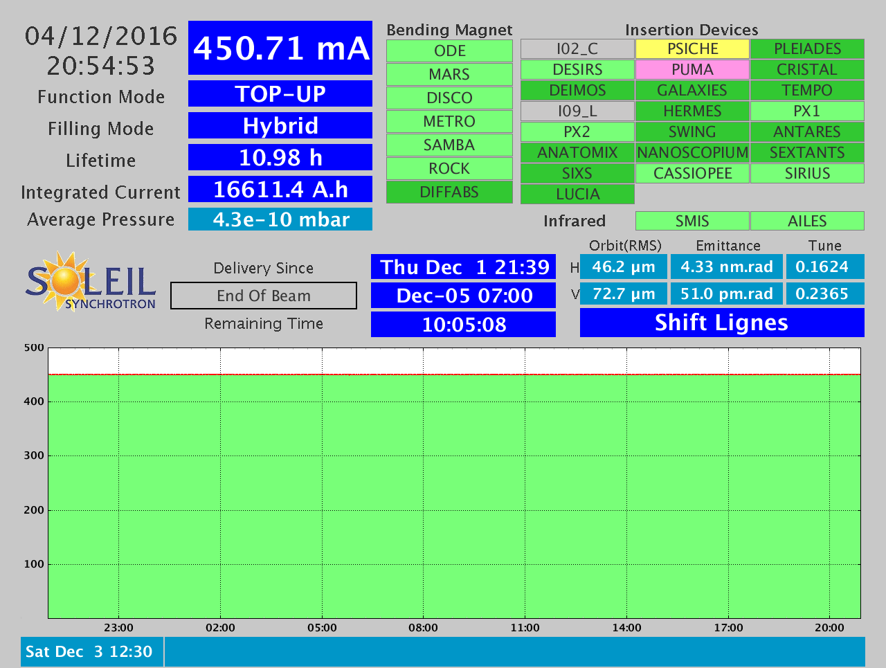Click the 46.2 µm horizontal orbit value

(624, 267)
